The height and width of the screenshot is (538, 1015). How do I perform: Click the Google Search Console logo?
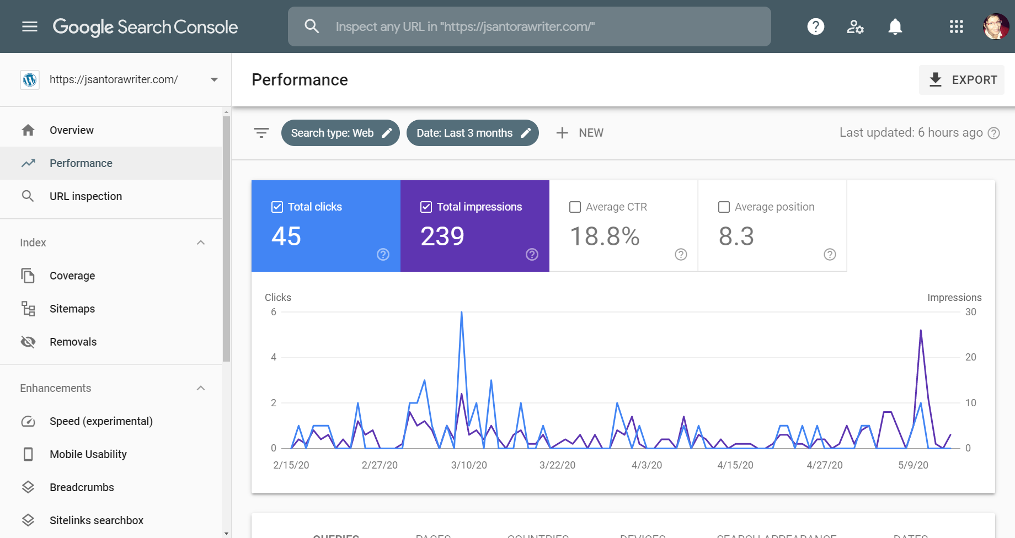[145, 27]
